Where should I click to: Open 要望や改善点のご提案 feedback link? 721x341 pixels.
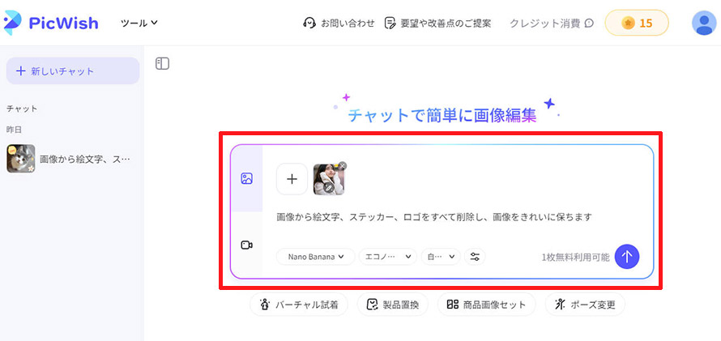pos(437,23)
